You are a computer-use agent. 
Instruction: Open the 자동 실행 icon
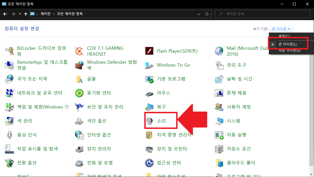tap(219, 135)
